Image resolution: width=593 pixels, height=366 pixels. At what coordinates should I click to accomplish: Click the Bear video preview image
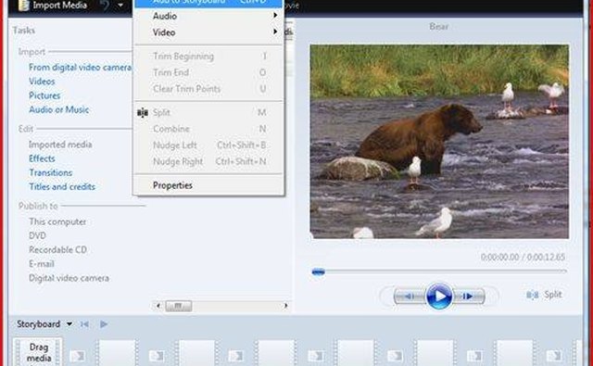tap(439, 142)
